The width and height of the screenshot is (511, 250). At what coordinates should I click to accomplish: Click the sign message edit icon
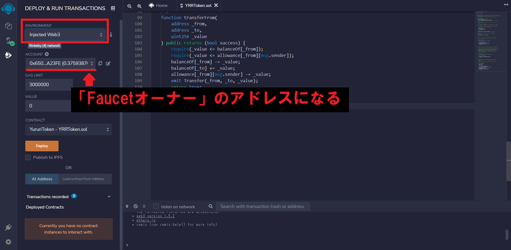[x=108, y=63]
